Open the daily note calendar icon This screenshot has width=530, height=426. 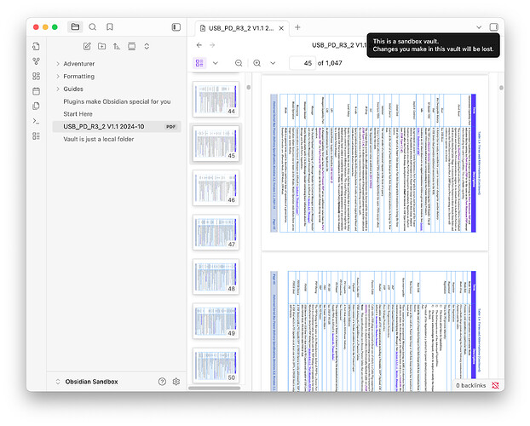pos(37,90)
